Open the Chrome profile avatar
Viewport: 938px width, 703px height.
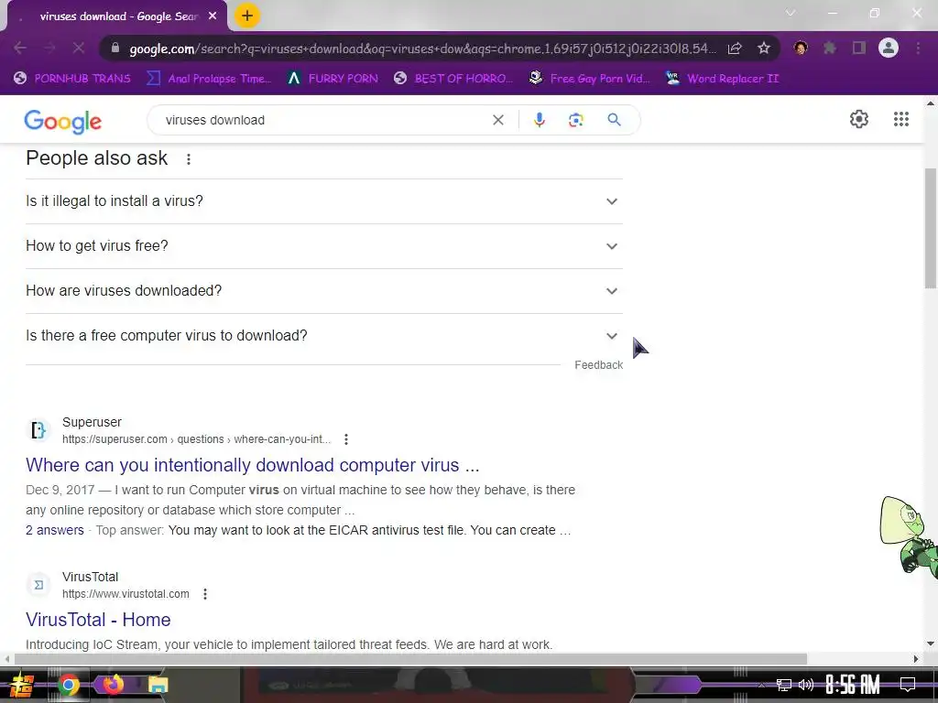coord(889,48)
